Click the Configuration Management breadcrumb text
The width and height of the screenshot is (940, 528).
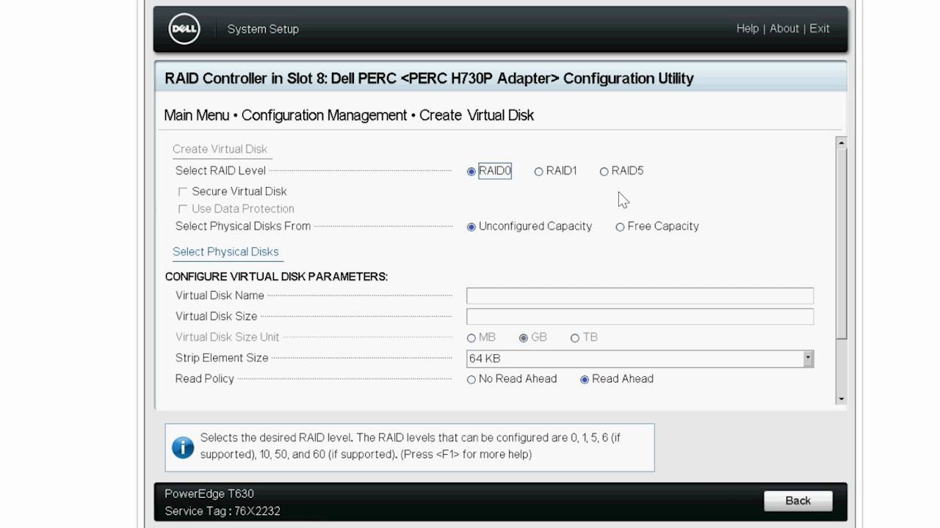(x=324, y=115)
